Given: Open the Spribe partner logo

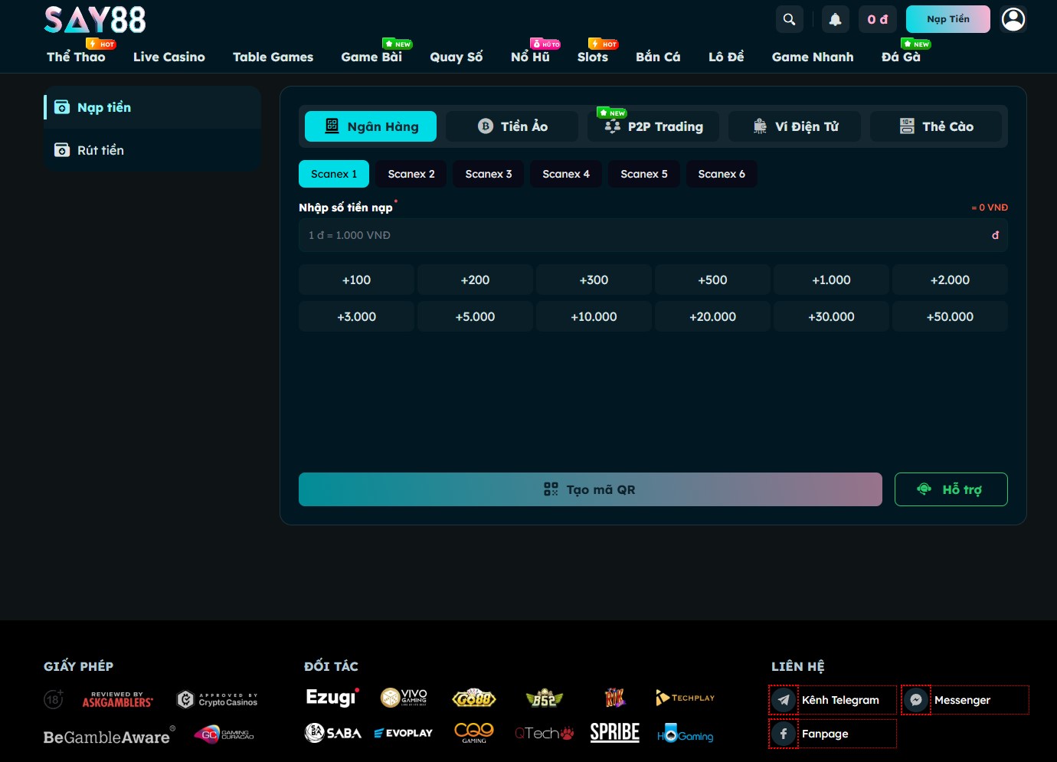Looking at the screenshot, I should click(x=614, y=733).
